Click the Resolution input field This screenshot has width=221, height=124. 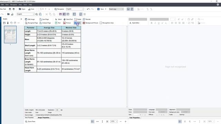[x=58, y=110]
